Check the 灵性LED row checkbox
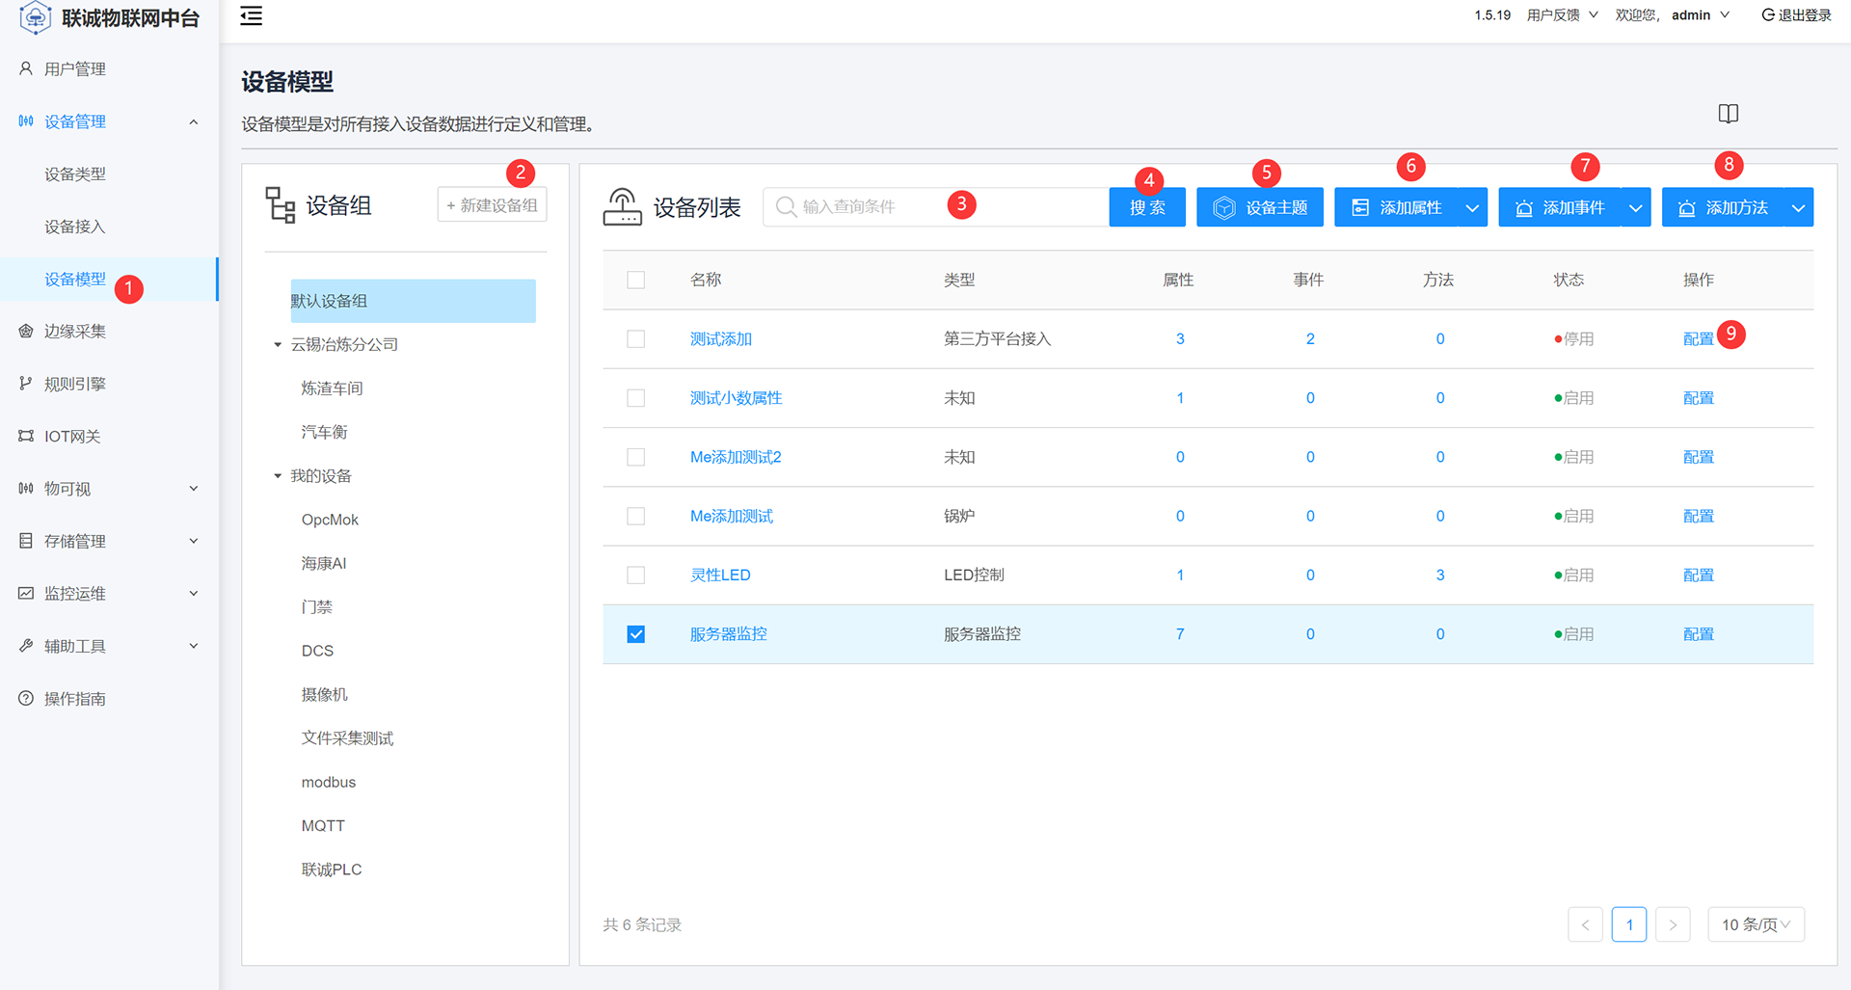The height and width of the screenshot is (990, 1851). point(635,575)
